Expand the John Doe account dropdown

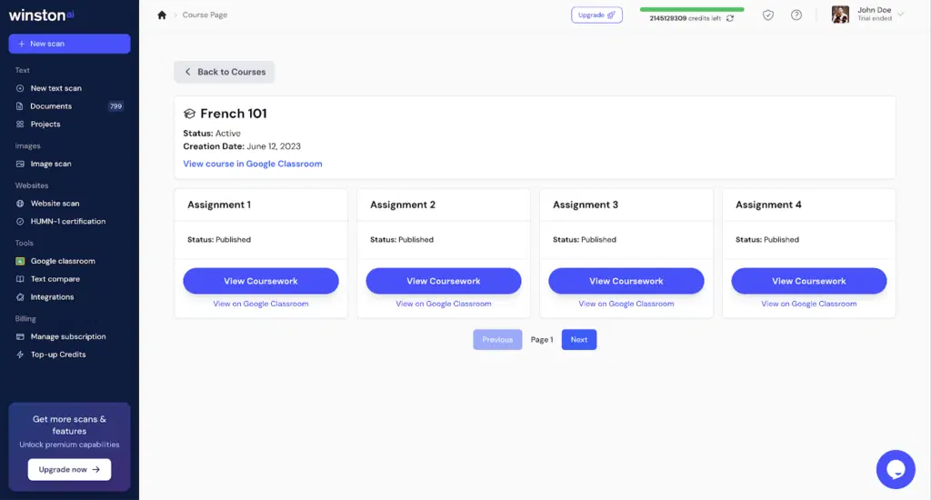tap(901, 15)
